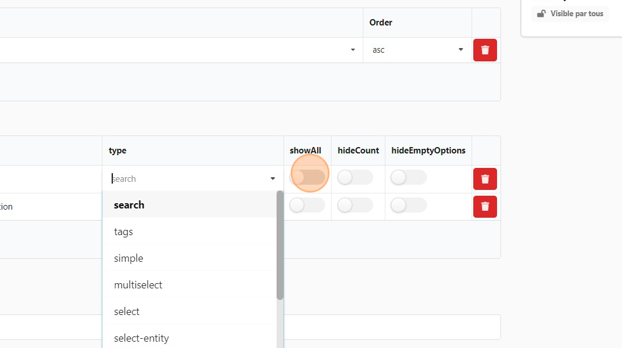This screenshot has width=622, height=348.
Task: Open the Order dropdown showing asc
Action: (x=417, y=50)
